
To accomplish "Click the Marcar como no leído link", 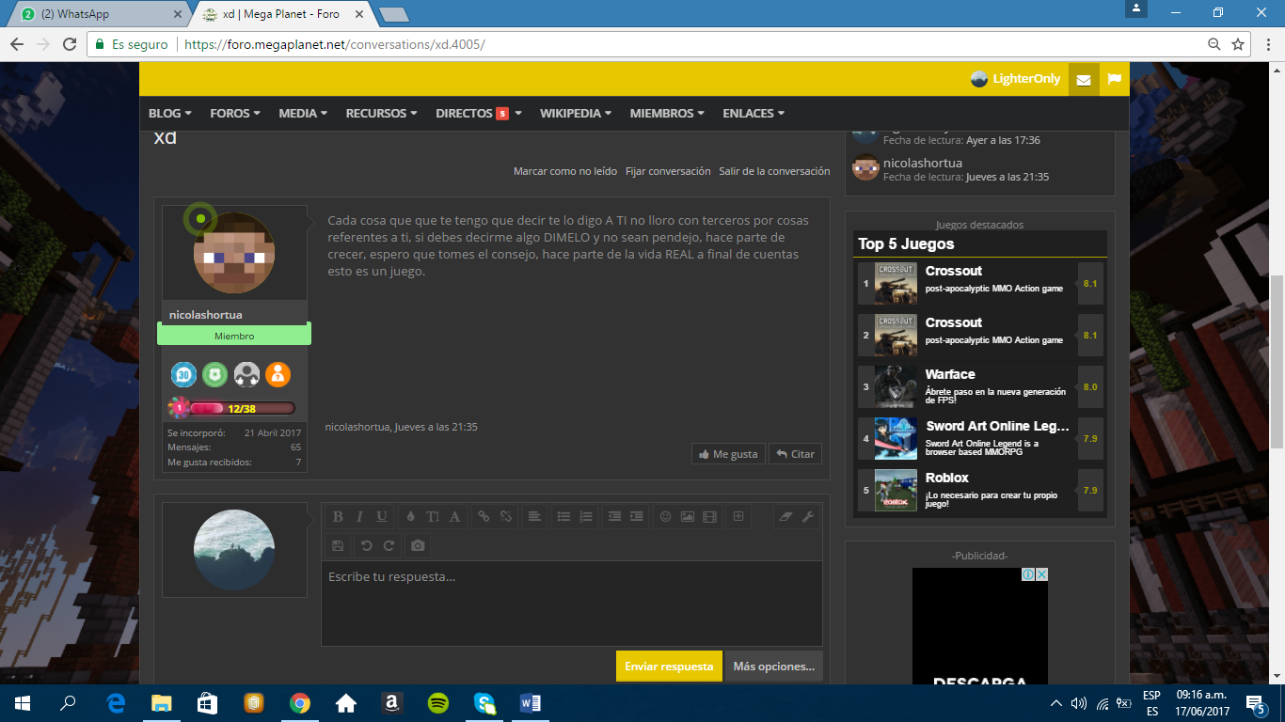I will click(564, 171).
